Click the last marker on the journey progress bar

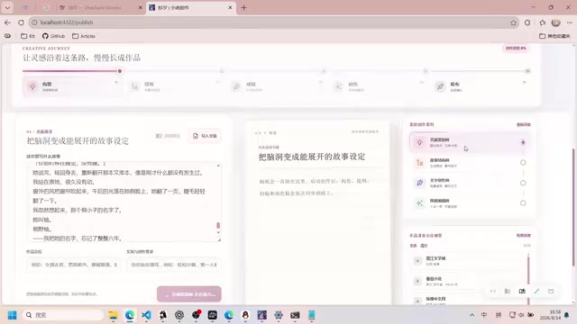click(x=527, y=71)
